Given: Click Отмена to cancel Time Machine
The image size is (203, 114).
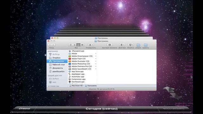Looking at the screenshot, I should (x=24, y=109).
